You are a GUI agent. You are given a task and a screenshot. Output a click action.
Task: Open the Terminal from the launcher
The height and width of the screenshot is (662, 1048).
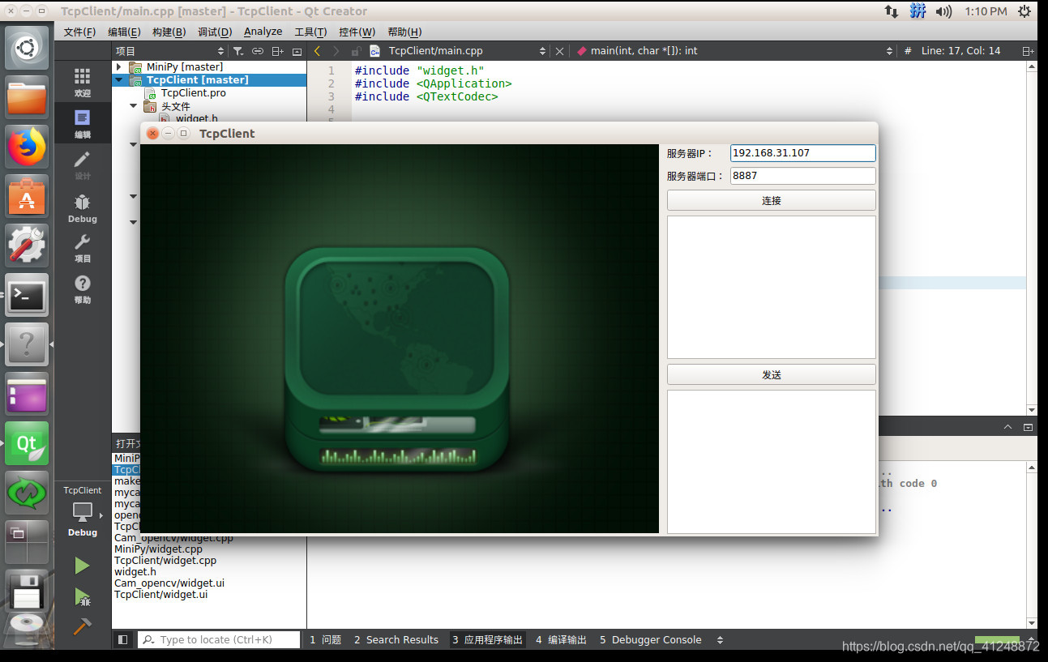click(27, 295)
